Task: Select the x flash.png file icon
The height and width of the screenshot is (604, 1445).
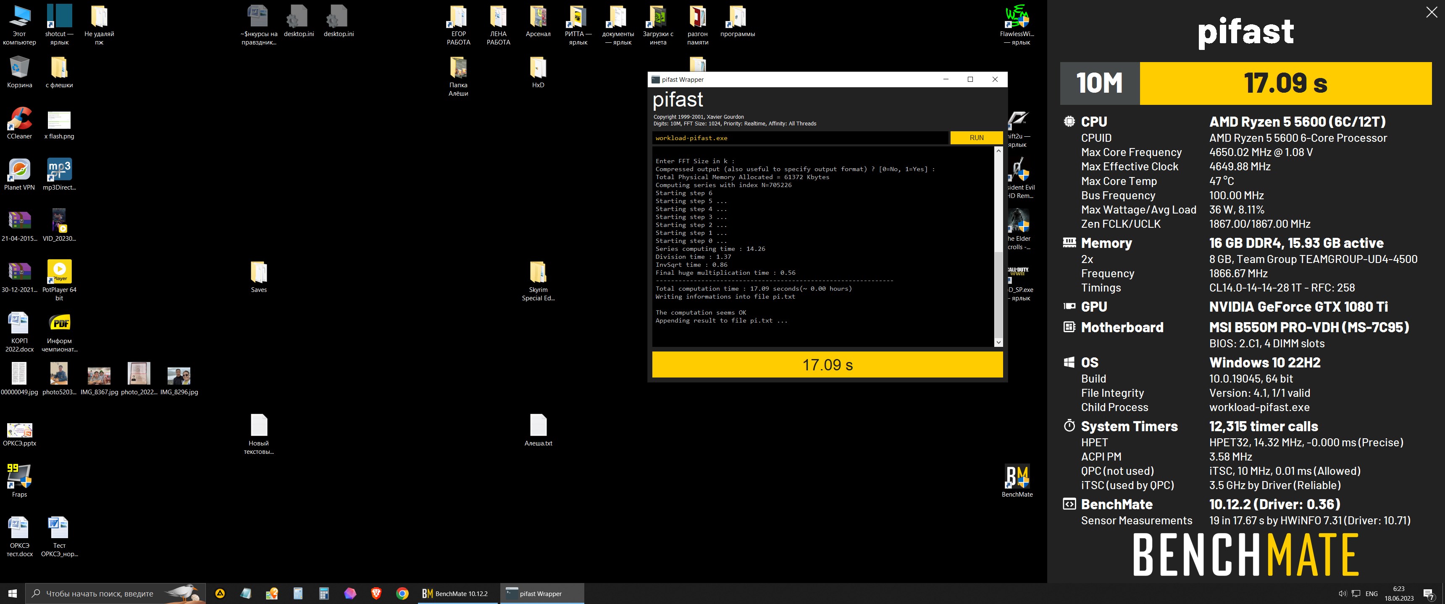Action: pos(59,125)
